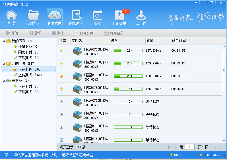Collapse the 我的上传 tree node

[4, 64]
